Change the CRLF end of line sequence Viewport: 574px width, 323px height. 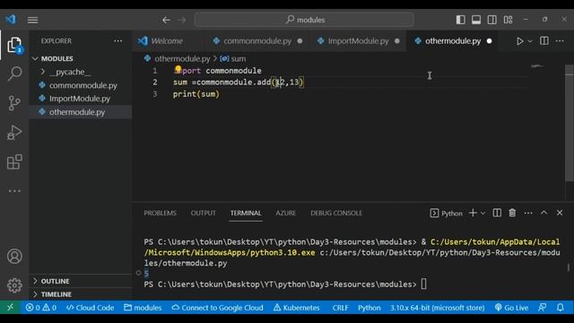pos(340,308)
